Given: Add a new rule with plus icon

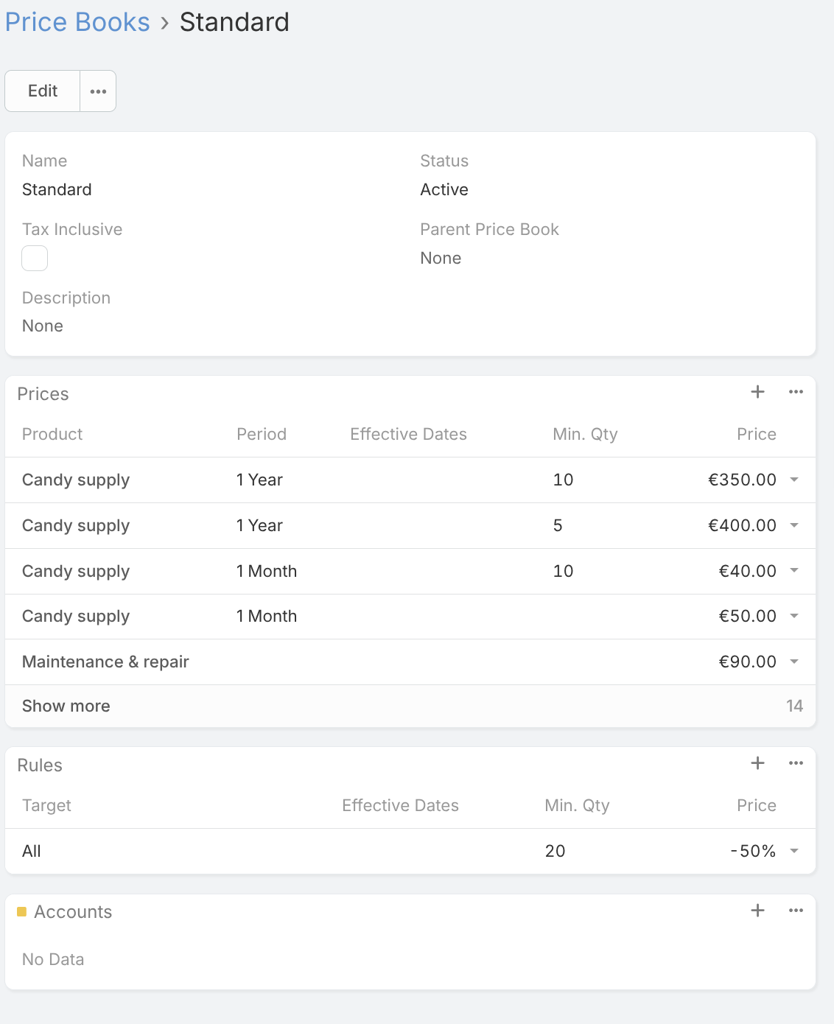Looking at the screenshot, I should pos(757,763).
